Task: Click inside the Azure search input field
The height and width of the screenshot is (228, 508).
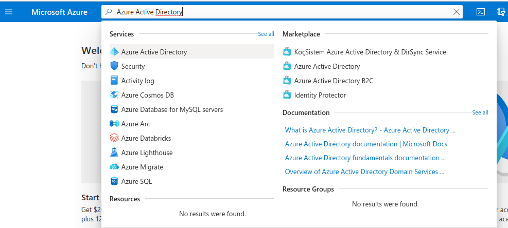Action: 283,12
